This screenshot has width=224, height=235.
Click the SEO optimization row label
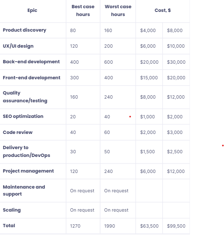[23, 116]
